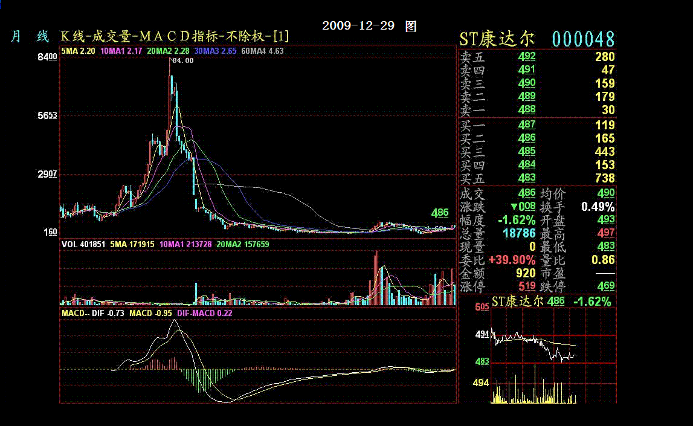Screen dimensions: 693x426
Task: Select the 委比 value +39.90%
Action: (512, 260)
